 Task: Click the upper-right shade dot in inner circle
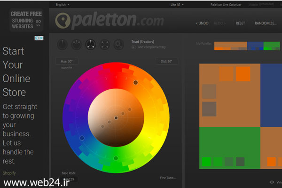[130, 110]
